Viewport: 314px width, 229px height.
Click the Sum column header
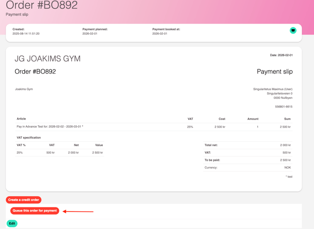tap(287, 119)
